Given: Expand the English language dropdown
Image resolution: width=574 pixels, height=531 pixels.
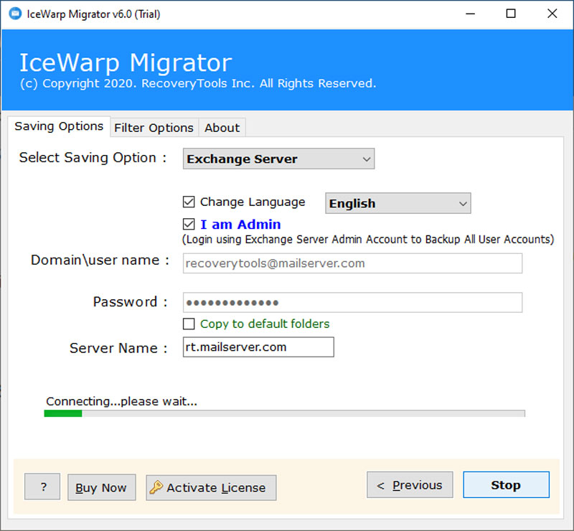Looking at the screenshot, I should pos(398,203).
